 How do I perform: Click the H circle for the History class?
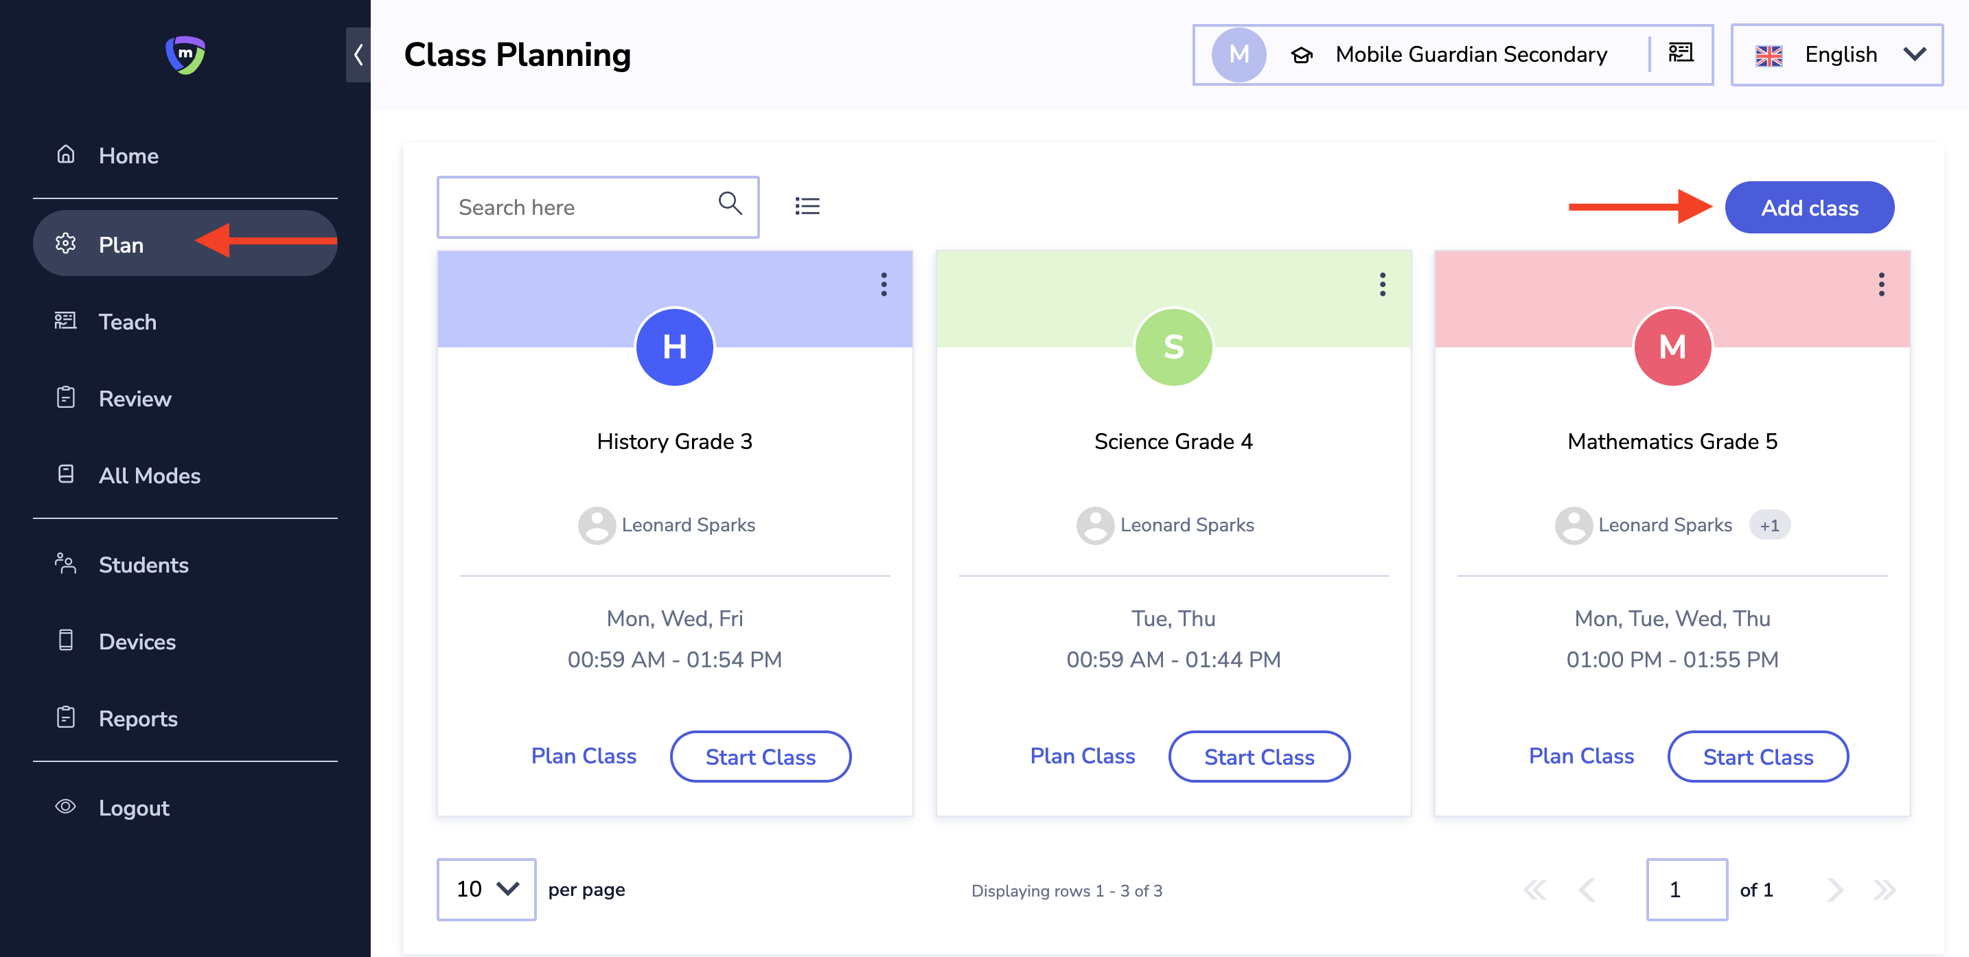click(x=674, y=347)
